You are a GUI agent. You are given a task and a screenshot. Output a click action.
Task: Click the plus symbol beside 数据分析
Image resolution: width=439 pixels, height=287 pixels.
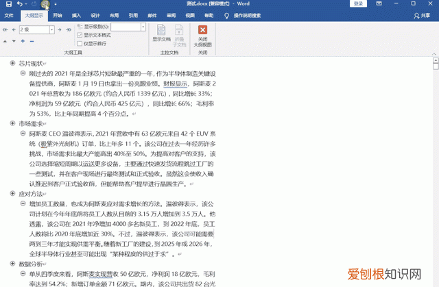[x=12, y=264]
